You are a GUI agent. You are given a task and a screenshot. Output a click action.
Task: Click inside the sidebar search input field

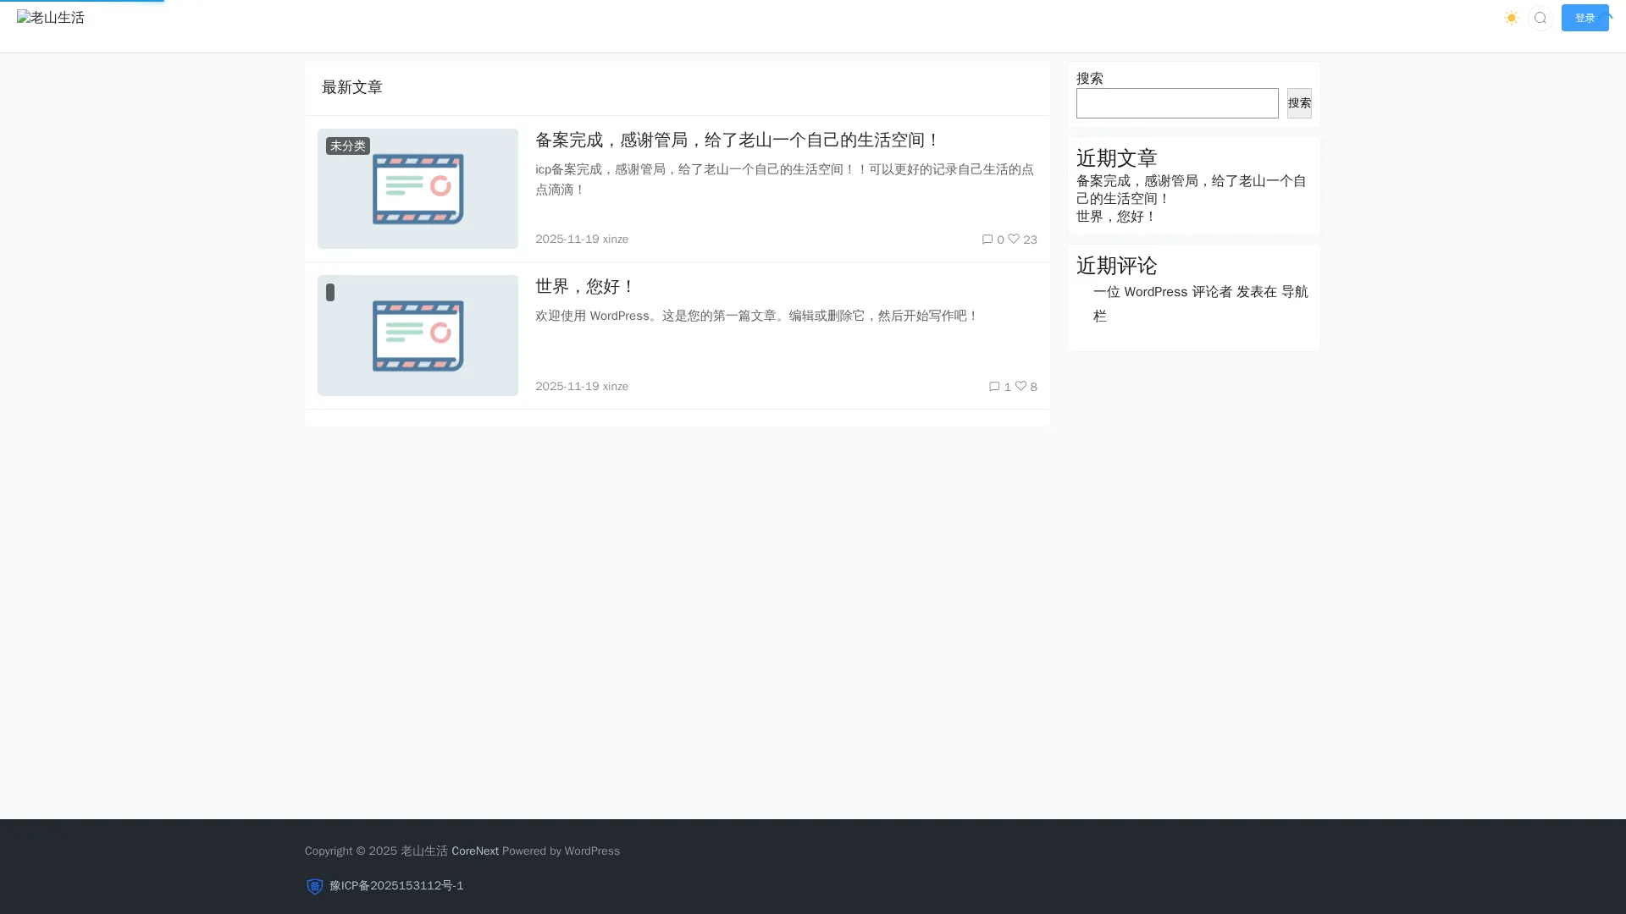[1176, 103]
